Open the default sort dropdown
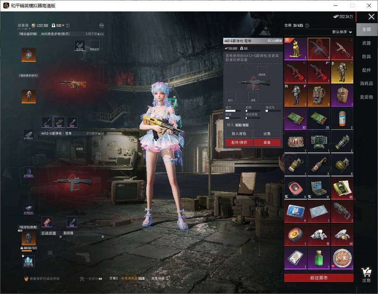Image resolution: width=378 pixels, height=294 pixels. [x=342, y=32]
